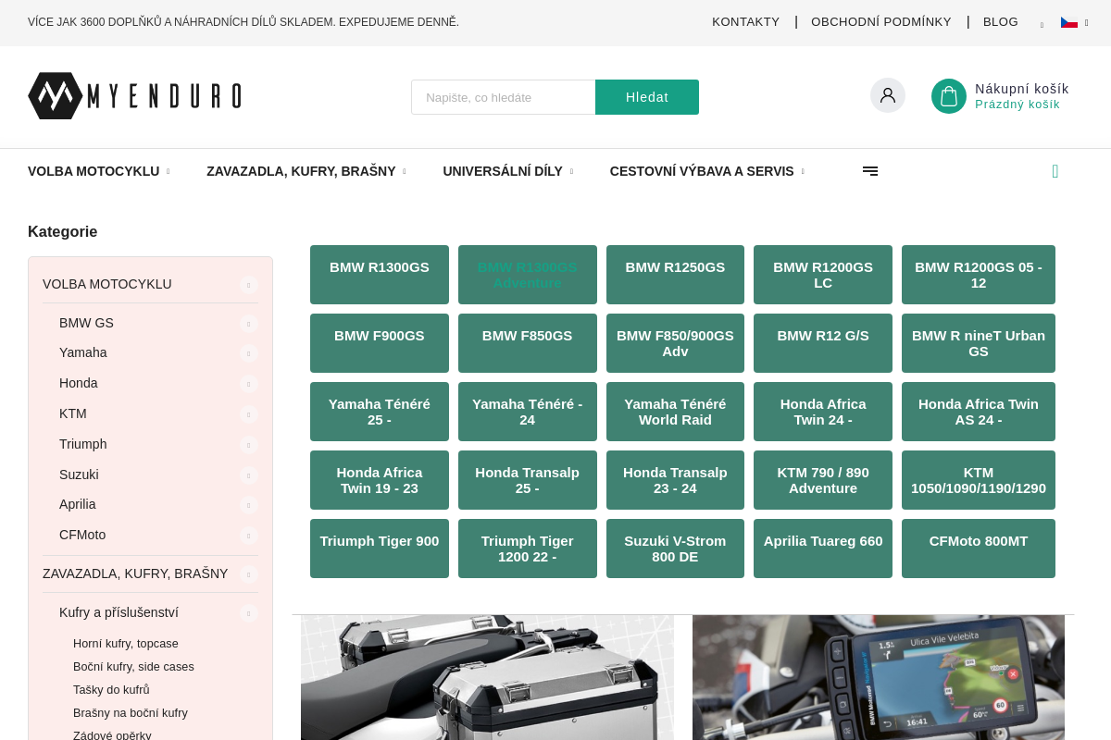1111x740 pixels.
Task: Select Honda Transalp 25 - tile
Action: [x=528, y=480]
